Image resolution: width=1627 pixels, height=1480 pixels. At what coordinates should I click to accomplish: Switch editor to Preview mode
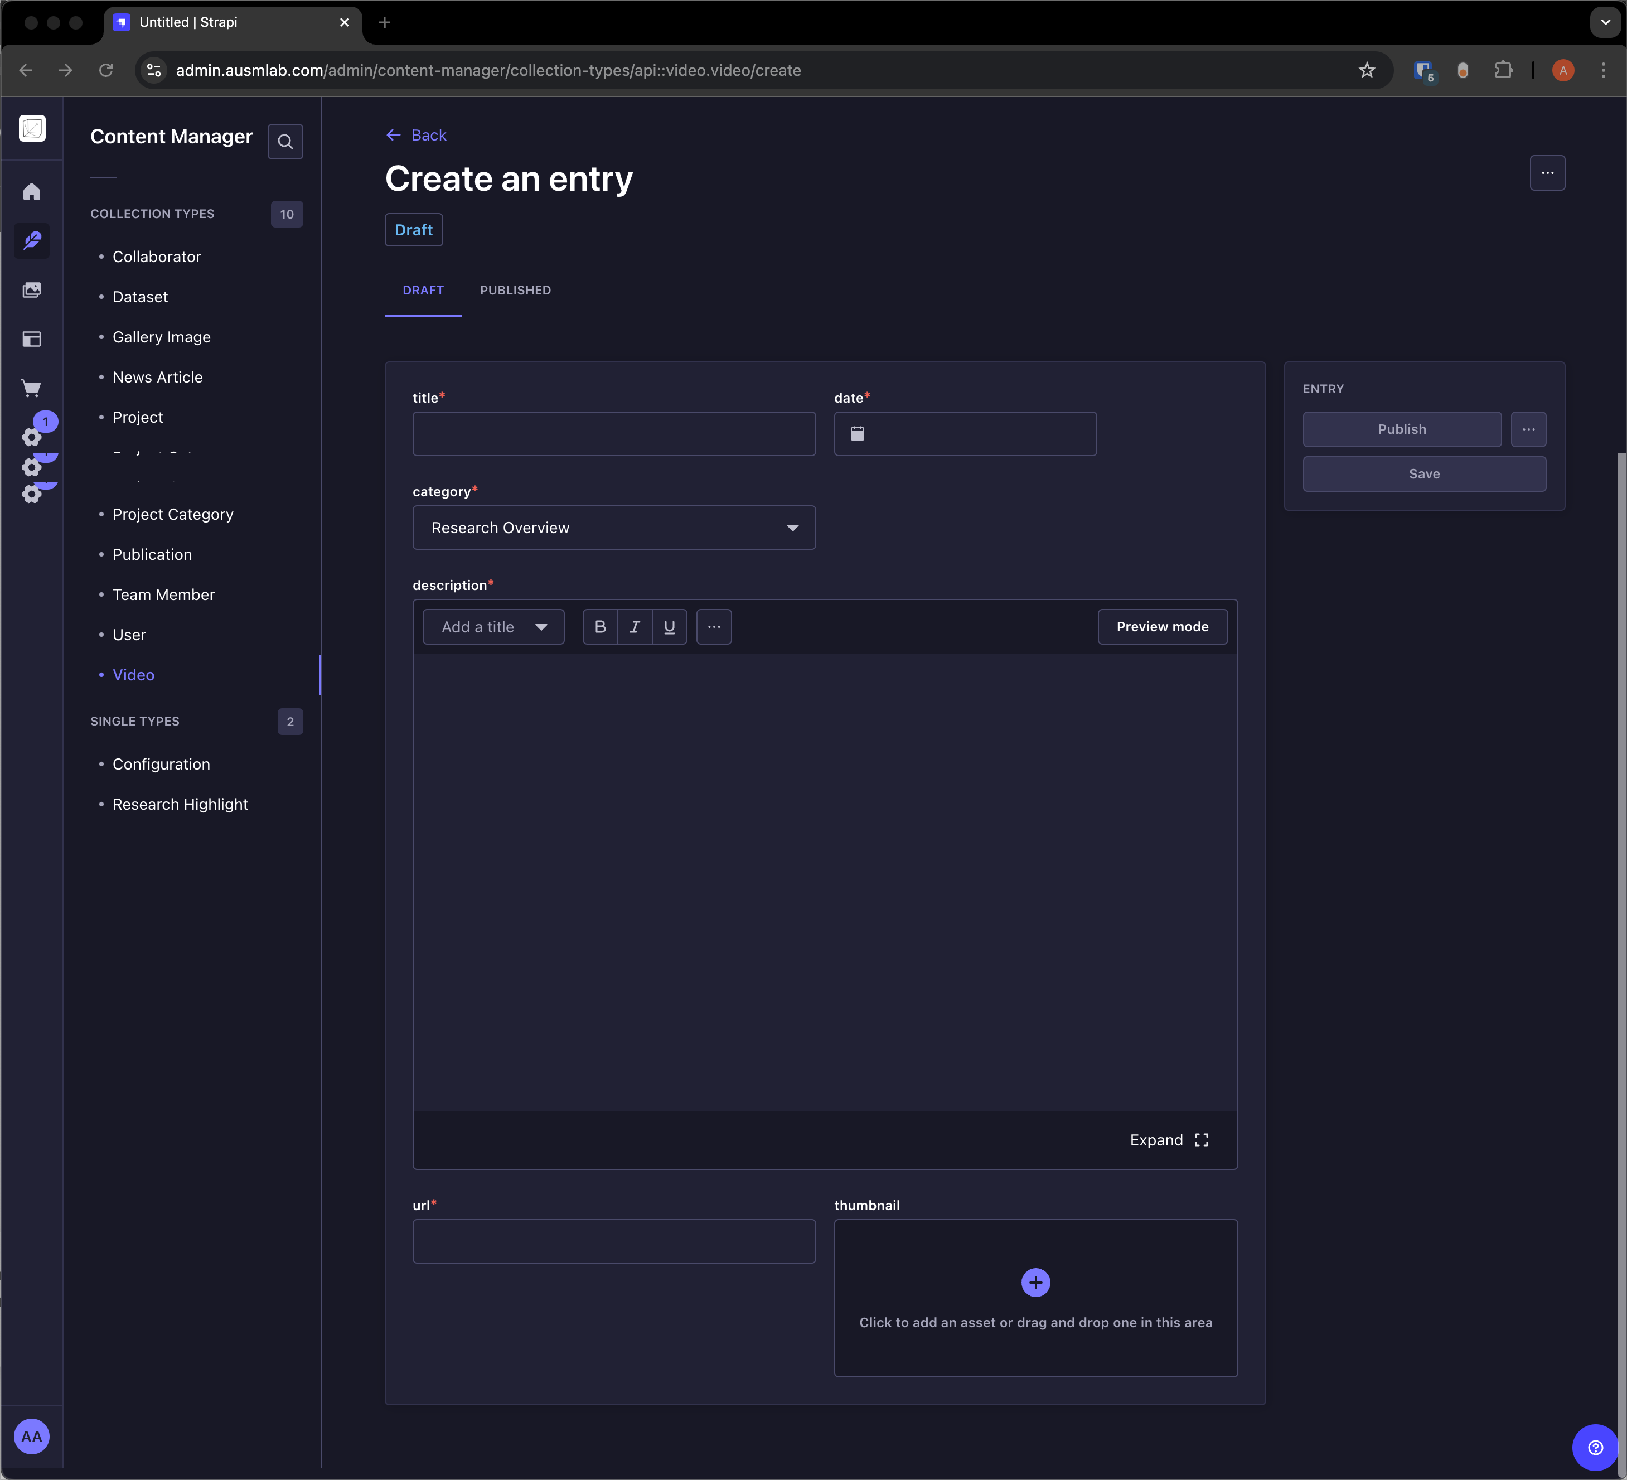pos(1161,627)
